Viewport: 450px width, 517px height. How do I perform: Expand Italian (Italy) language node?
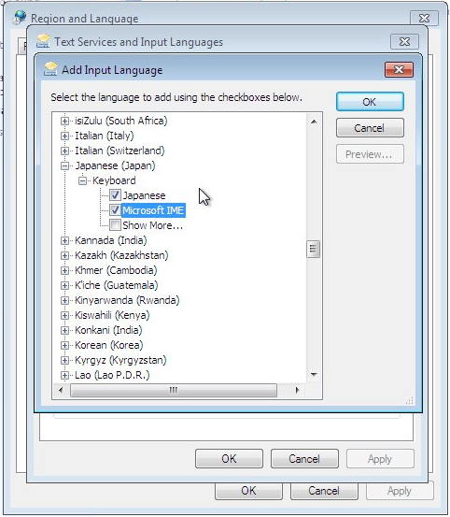click(x=64, y=136)
